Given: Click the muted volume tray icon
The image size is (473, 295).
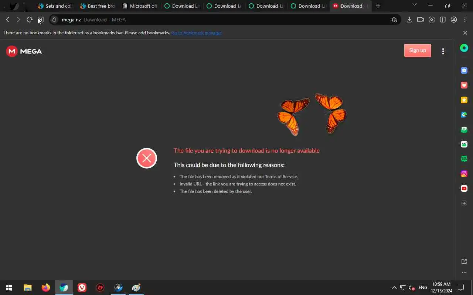Looking at the screenshot, I should tap(412, 288).
